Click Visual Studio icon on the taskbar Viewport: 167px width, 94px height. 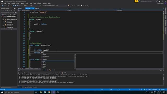[53, 92]
